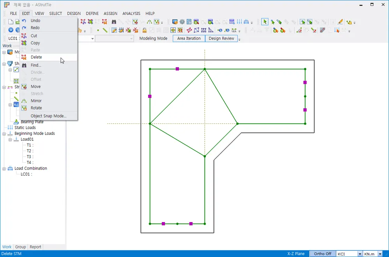Toggle the Area Iteration mode button
Viewport: 389px width, 257px height.
click(x=189, y=38)
